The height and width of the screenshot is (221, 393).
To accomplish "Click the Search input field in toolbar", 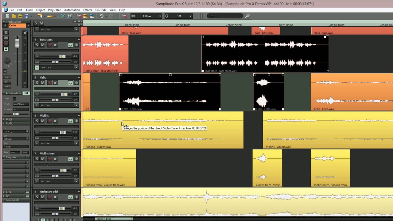I will point(225,16).
